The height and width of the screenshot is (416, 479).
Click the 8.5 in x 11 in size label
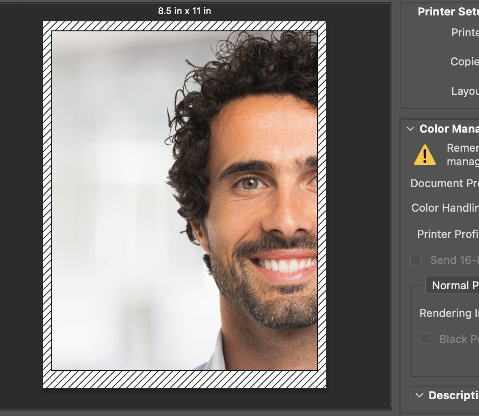184,10
